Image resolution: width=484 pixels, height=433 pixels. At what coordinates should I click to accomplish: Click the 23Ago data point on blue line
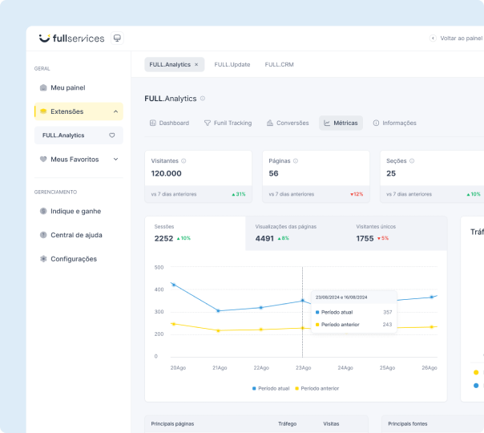[302, 301]
